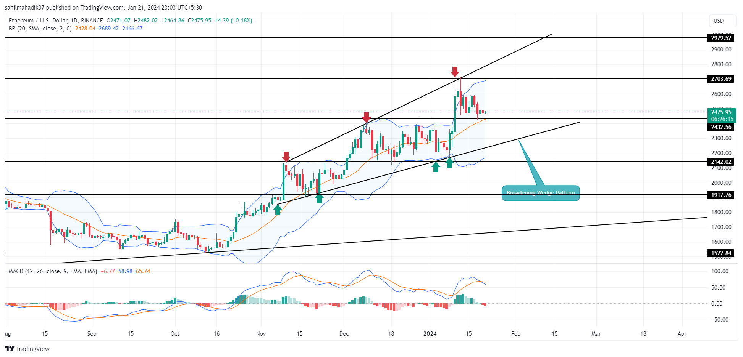The image size is (743, 357).
Task: Click the BB (20, SMA, close, 2, 0) indicator legend
Action: [x=40, y=29]
